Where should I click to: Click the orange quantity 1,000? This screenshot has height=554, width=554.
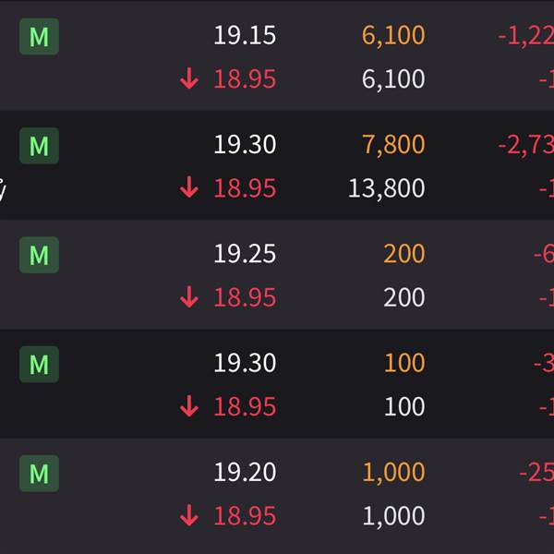[393, 472]
